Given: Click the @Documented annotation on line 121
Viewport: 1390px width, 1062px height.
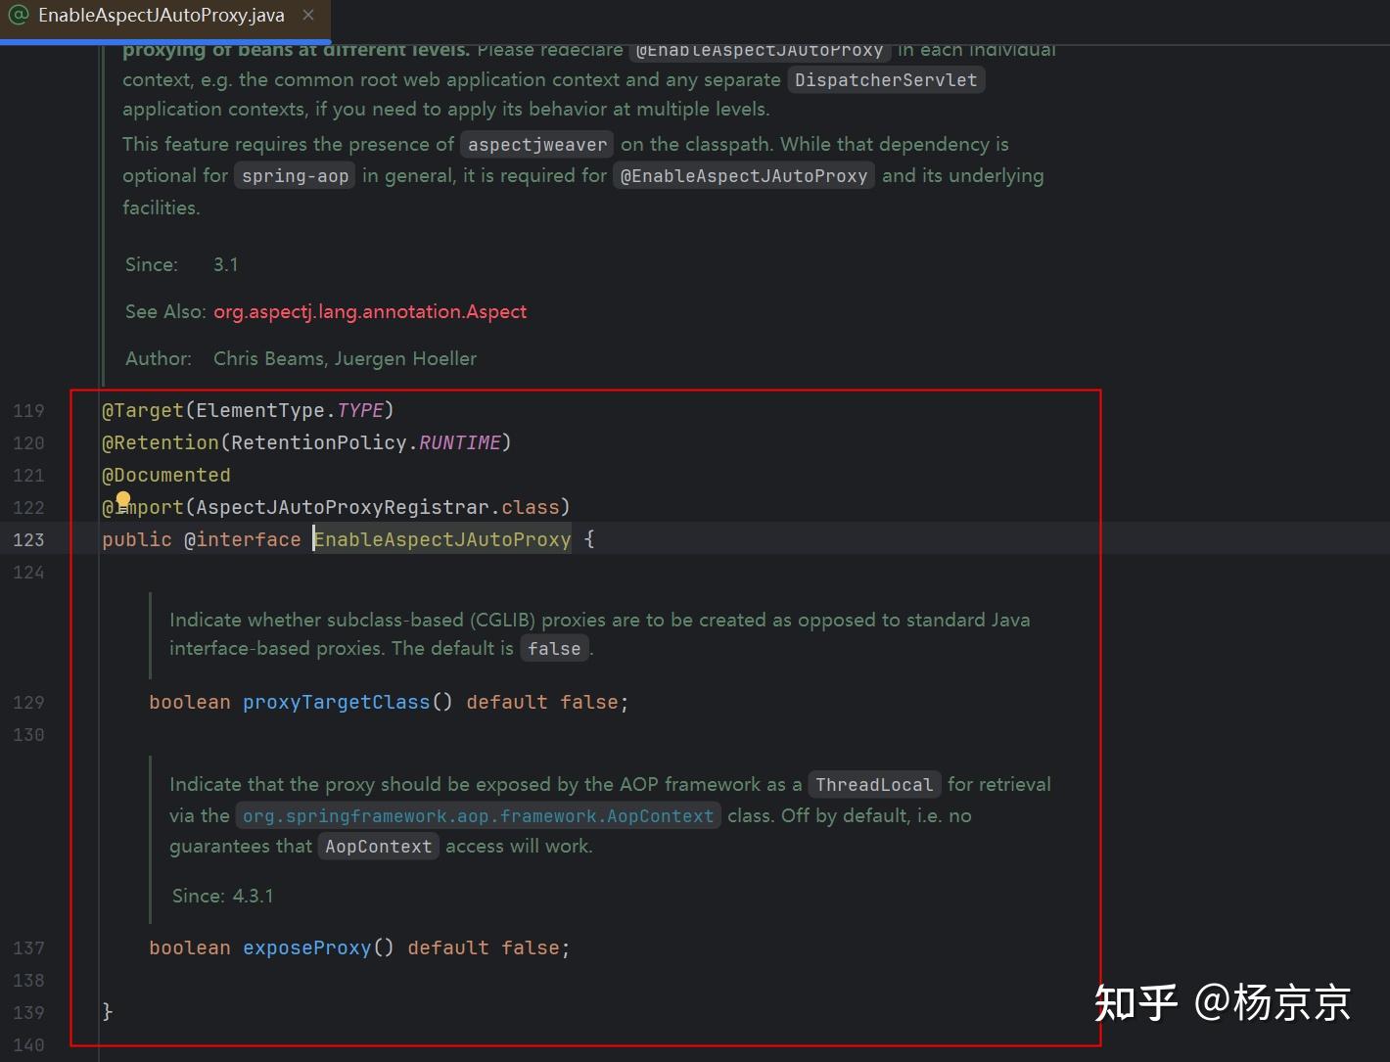Looking at the screenshot, I should tap(165, 475).
